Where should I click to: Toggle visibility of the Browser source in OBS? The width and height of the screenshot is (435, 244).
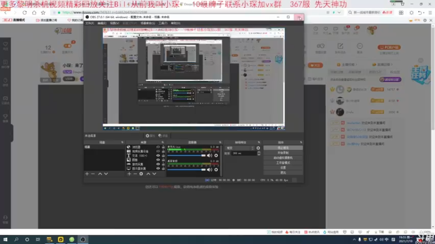[x=158, y=147]
